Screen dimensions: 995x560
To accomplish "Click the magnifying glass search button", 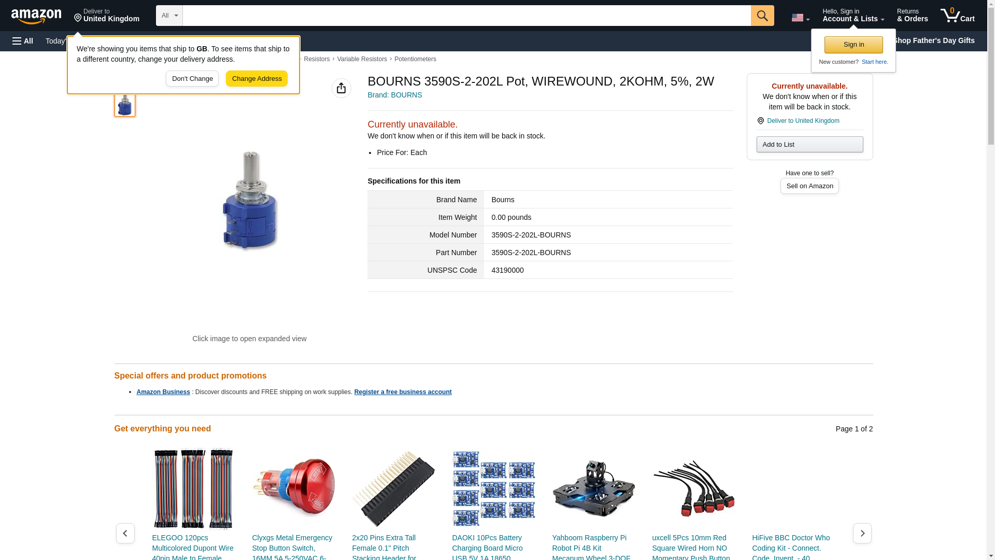I will click(762, 16).
